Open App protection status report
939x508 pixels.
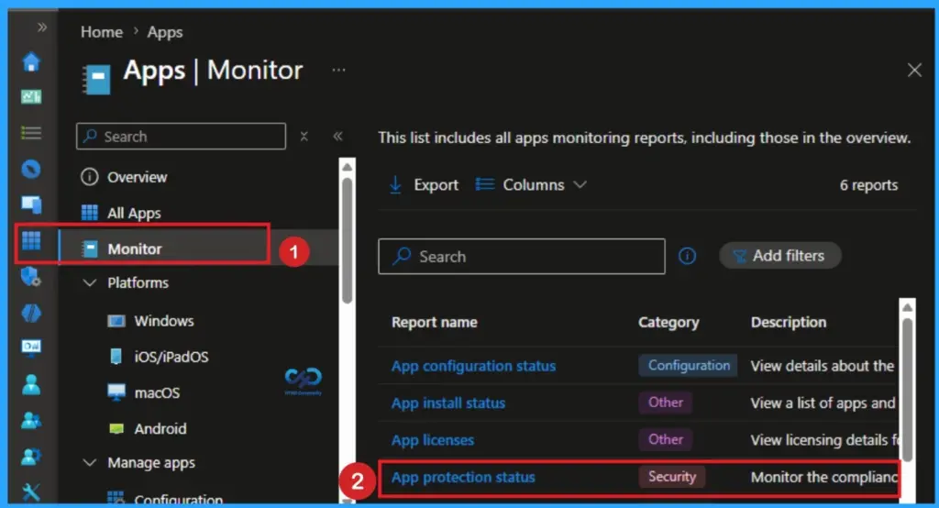[463, 478]
